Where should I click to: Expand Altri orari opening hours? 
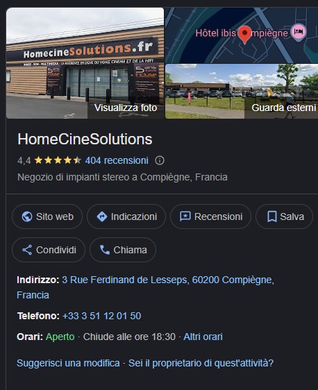pyautogui.click(x=203, y=337)
